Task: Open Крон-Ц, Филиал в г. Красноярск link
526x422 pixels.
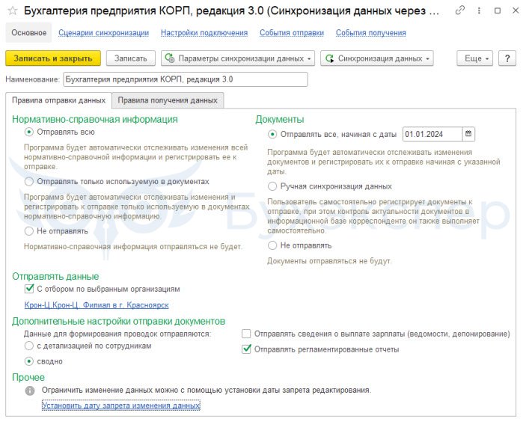Action: pos(97,305)
